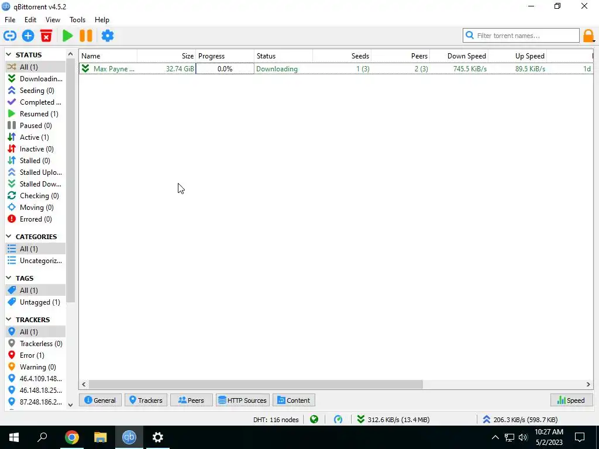Open Chrome from the taskbar
Image resolution: width=599 pixels, height=449 pixels.
coord(72,437)
